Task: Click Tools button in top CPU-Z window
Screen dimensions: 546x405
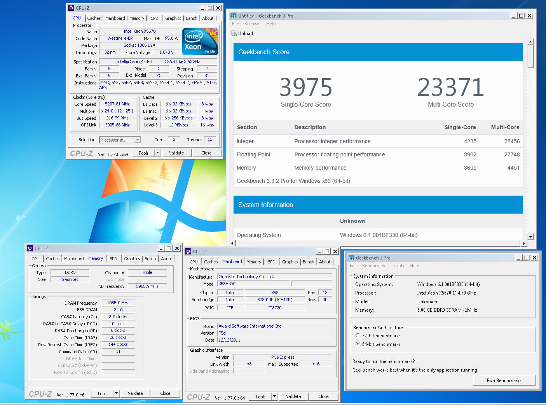Action: (144, 153)
